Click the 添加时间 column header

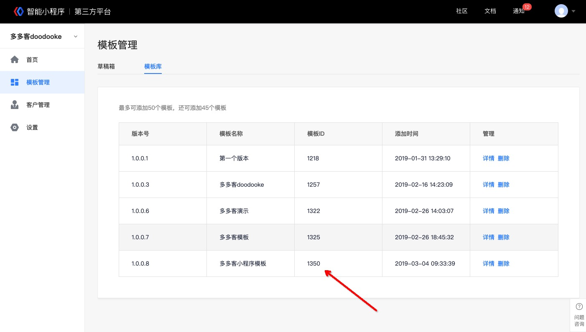pyautogui.click(x=407, y=134)
